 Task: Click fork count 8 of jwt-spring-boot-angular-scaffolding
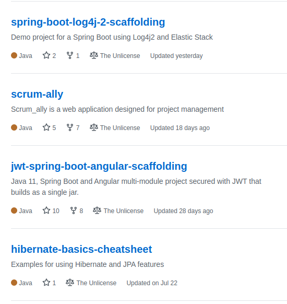coord(81,211)
